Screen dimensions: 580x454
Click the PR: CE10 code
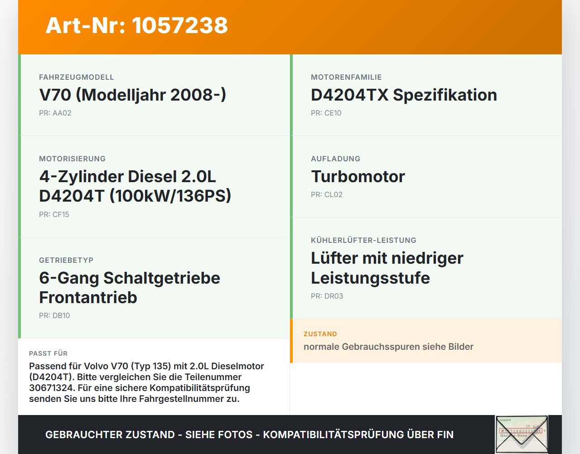(326, 113)
